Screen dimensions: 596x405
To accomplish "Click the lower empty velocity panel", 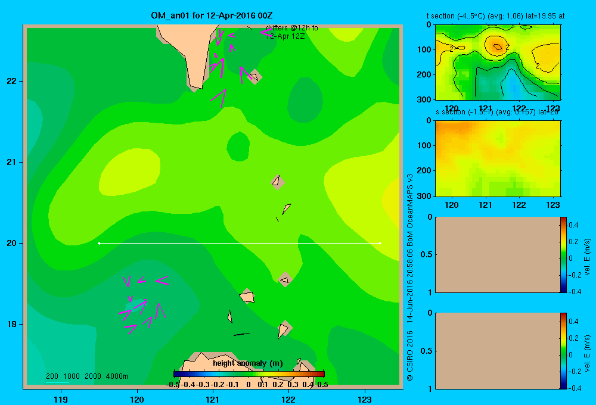I will (x=498, y=351).
